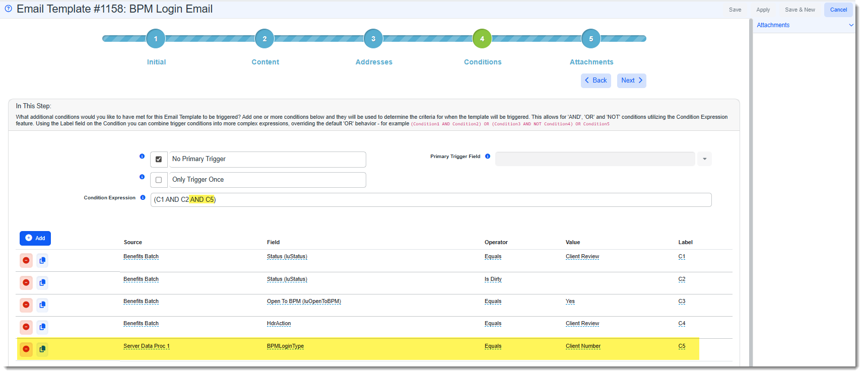This screenshot has height=374, width=863.
Task: Delete the C1 Client Review condition row
Action: pos(26,260)
